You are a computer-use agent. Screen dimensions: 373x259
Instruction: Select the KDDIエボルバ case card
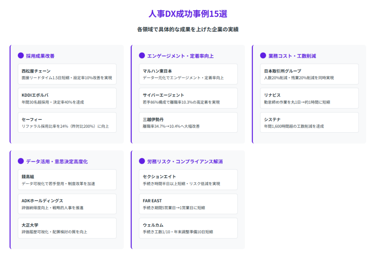click(x=67, y=98)
